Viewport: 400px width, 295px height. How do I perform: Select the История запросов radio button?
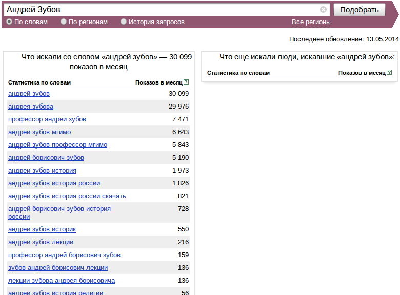[124, 22]
